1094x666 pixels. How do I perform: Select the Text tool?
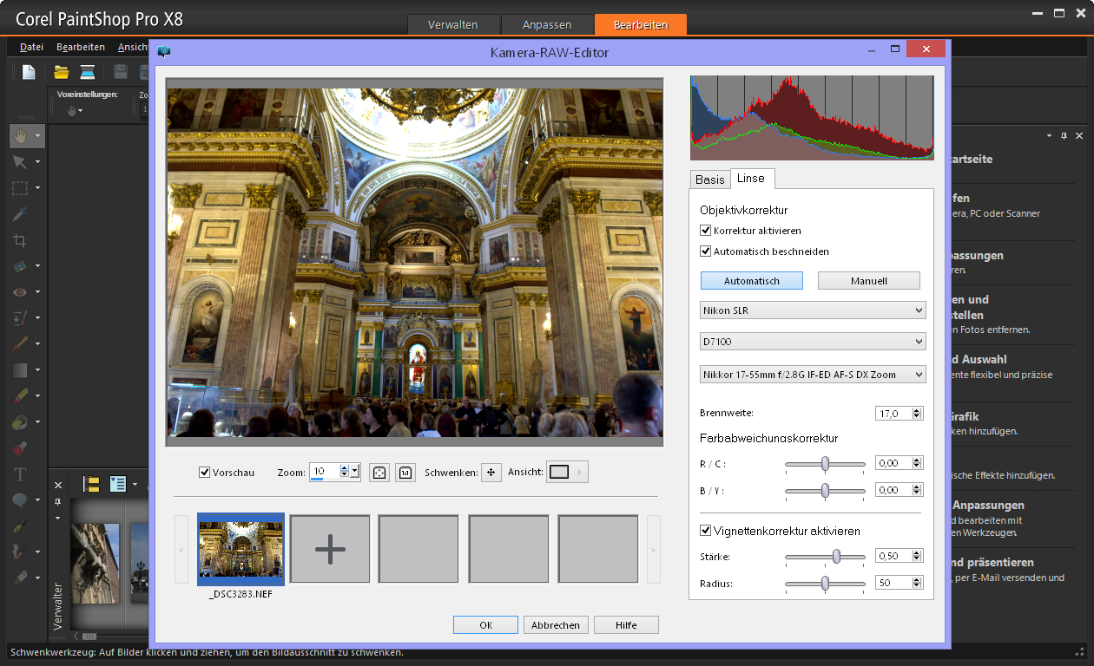tap(19, 474)
